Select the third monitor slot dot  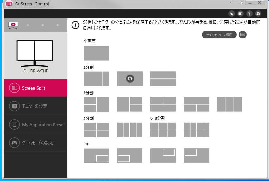tap(42, 25)
